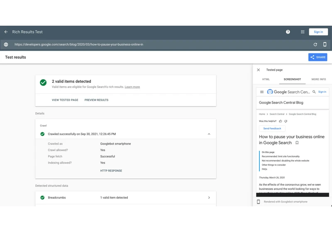The width and height of the screenshot is (332, 232).
Task: Click the '1 valid item detected' text
Action: (114, 198)
